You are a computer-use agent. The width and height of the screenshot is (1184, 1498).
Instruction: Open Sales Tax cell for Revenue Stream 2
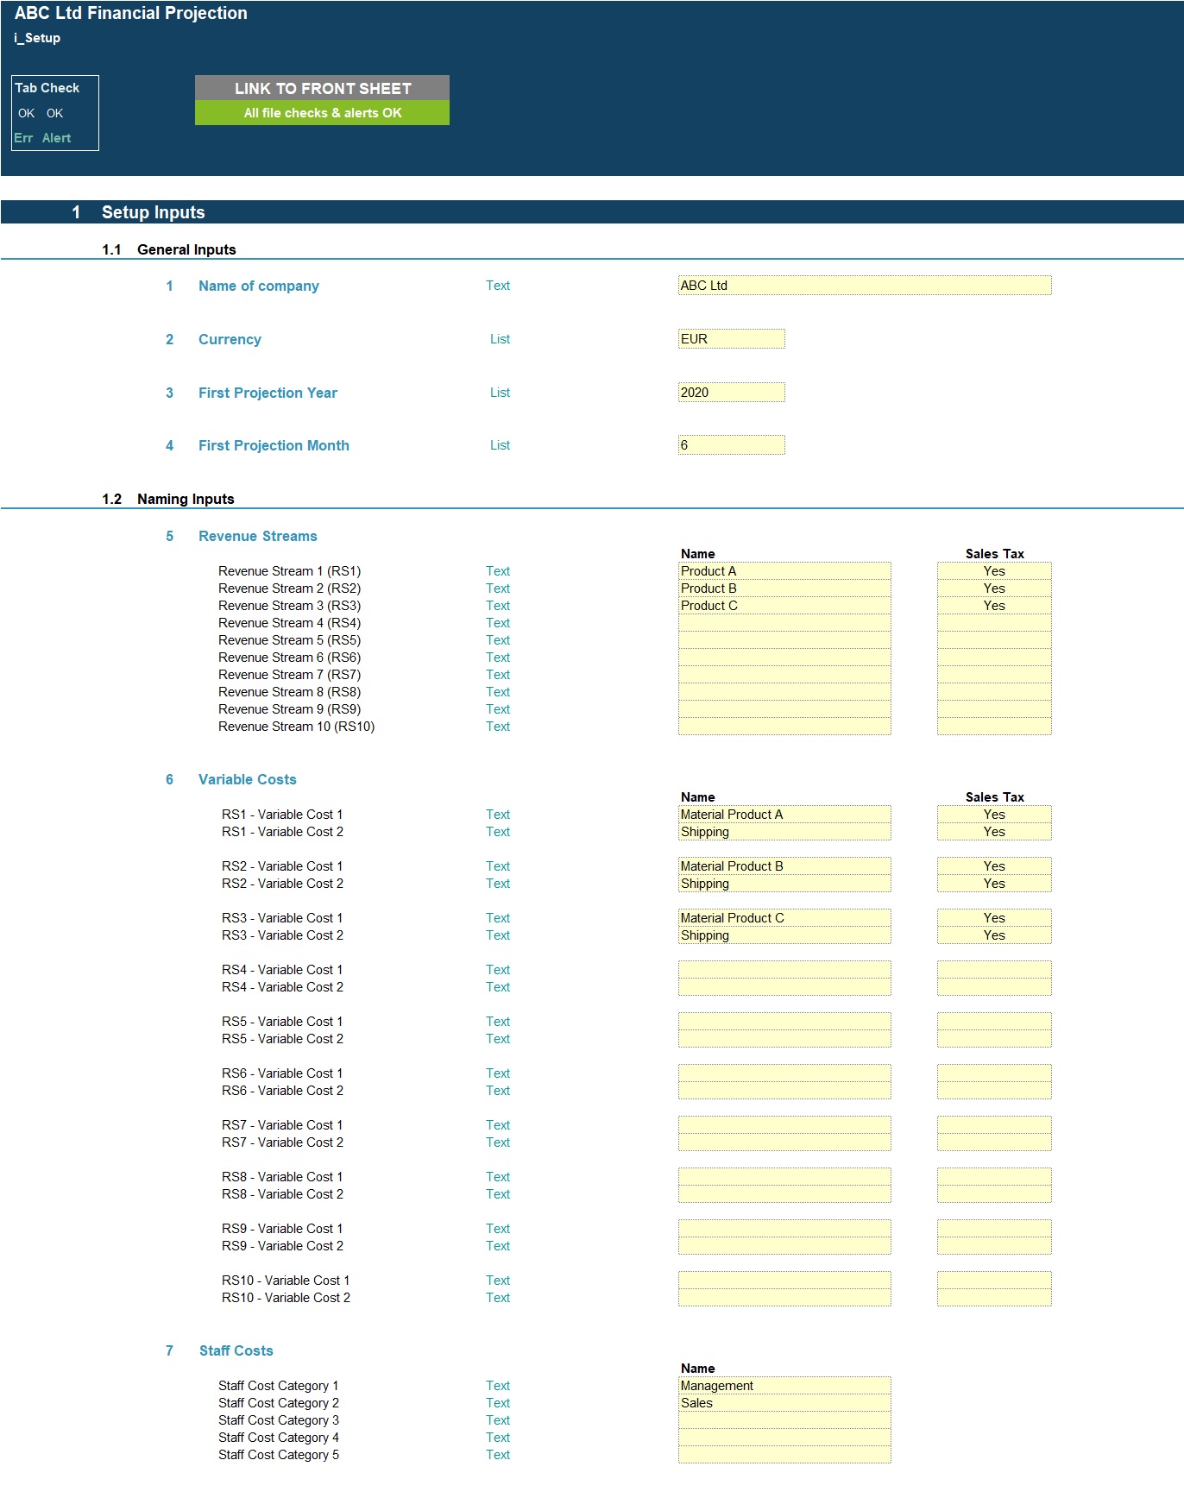(x=994, y=588)
